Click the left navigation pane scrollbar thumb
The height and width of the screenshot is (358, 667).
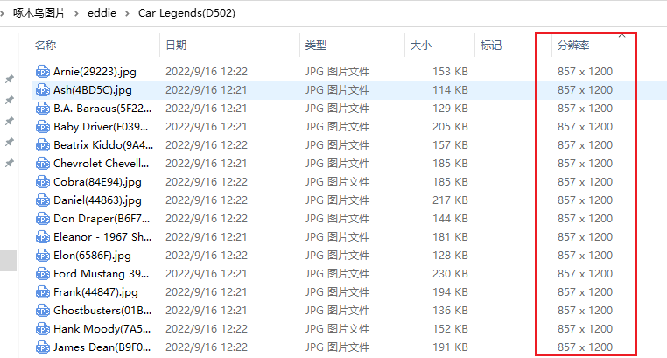point(8,261)
